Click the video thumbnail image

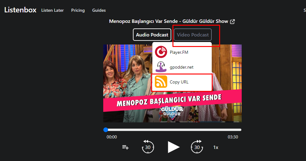(x=172, y=83)
